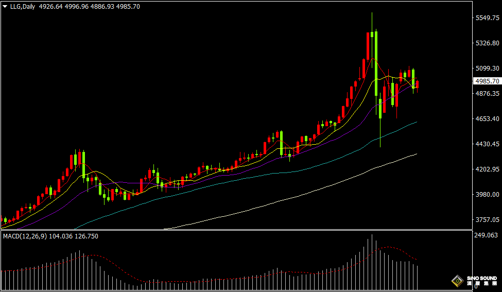Click the 4653.40 level on price scale
This screenshot has height=292, width=502.
pyautogui.click(x=488, y=119)
